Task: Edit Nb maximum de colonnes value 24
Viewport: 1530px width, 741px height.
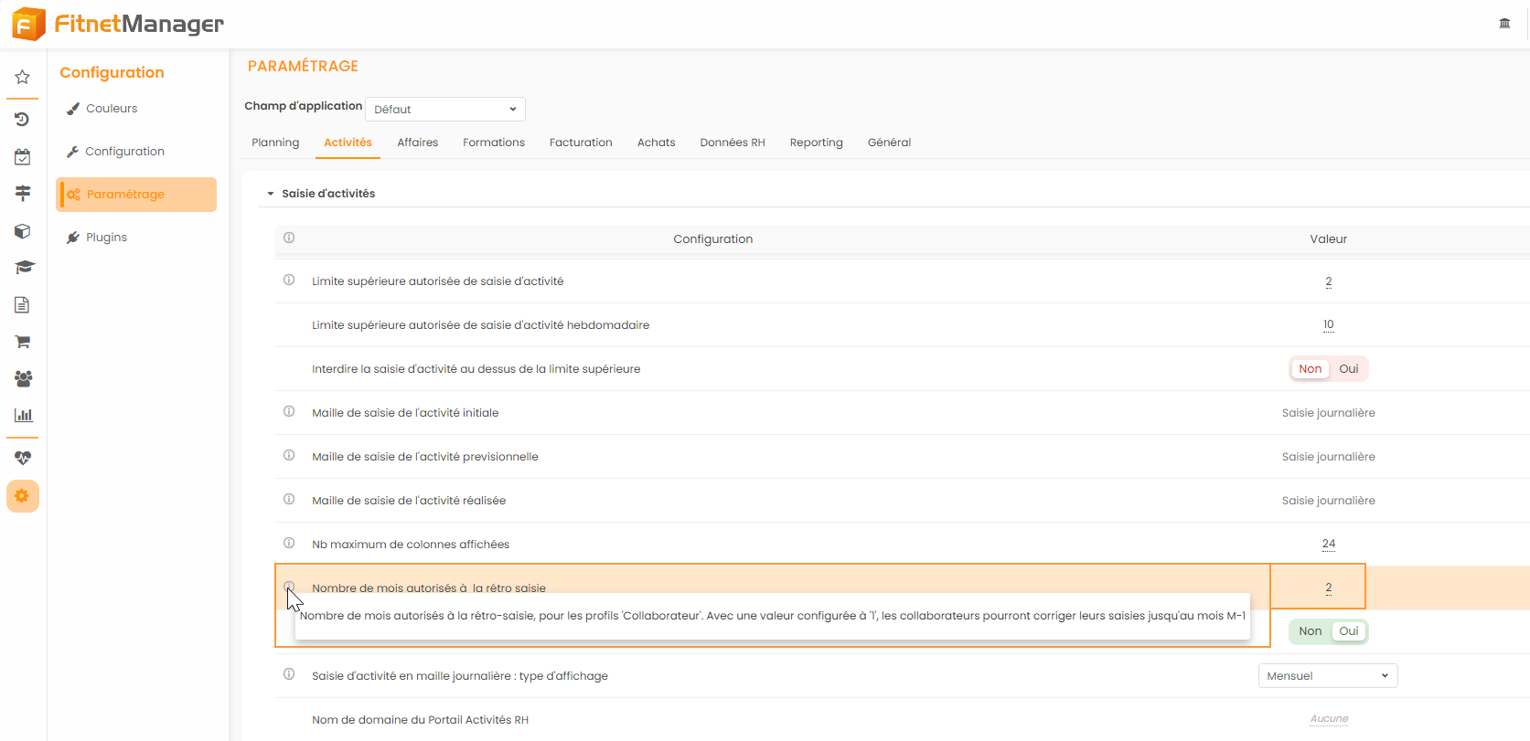Action: pyautogui.click(x=1328, y=545)
